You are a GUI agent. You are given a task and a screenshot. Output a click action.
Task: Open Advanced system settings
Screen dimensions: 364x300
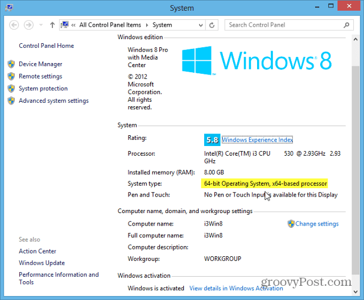53,101
